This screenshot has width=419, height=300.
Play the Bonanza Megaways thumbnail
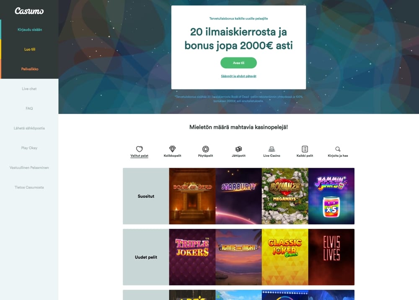[285, 196]
